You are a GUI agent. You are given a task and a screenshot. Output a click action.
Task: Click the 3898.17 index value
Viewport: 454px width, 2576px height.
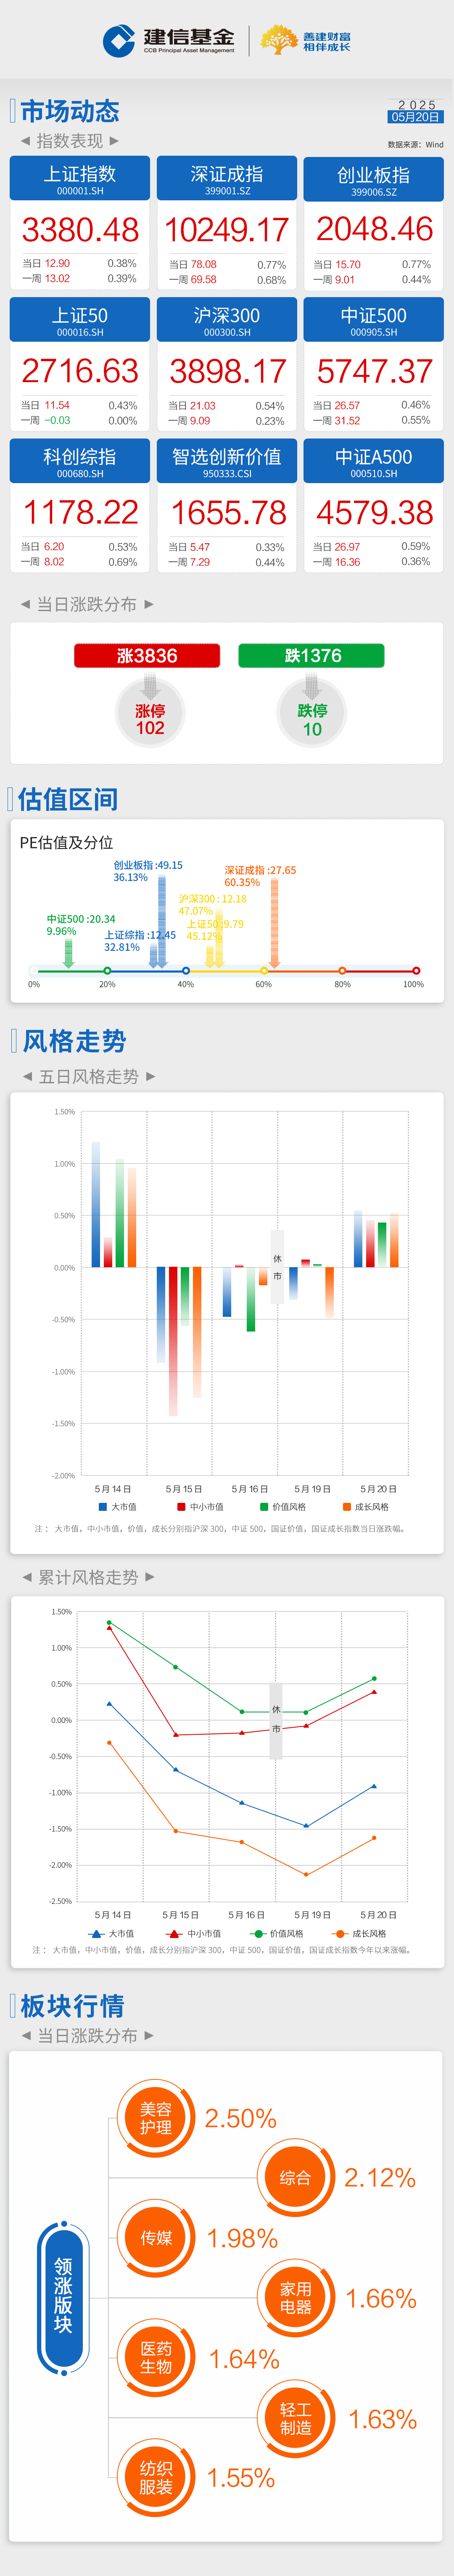coord(227,371)
